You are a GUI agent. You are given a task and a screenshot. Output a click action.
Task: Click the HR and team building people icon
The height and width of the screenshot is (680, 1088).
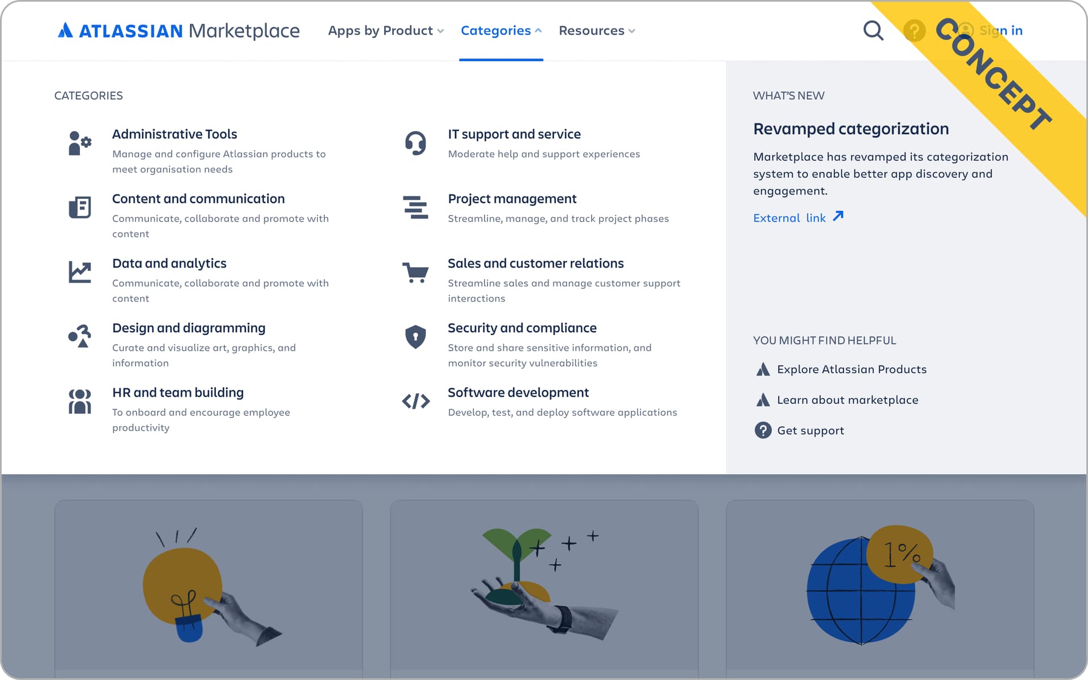coord(79,401)
